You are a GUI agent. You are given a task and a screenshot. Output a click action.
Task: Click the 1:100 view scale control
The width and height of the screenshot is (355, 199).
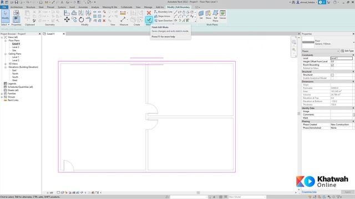point(50,193)
